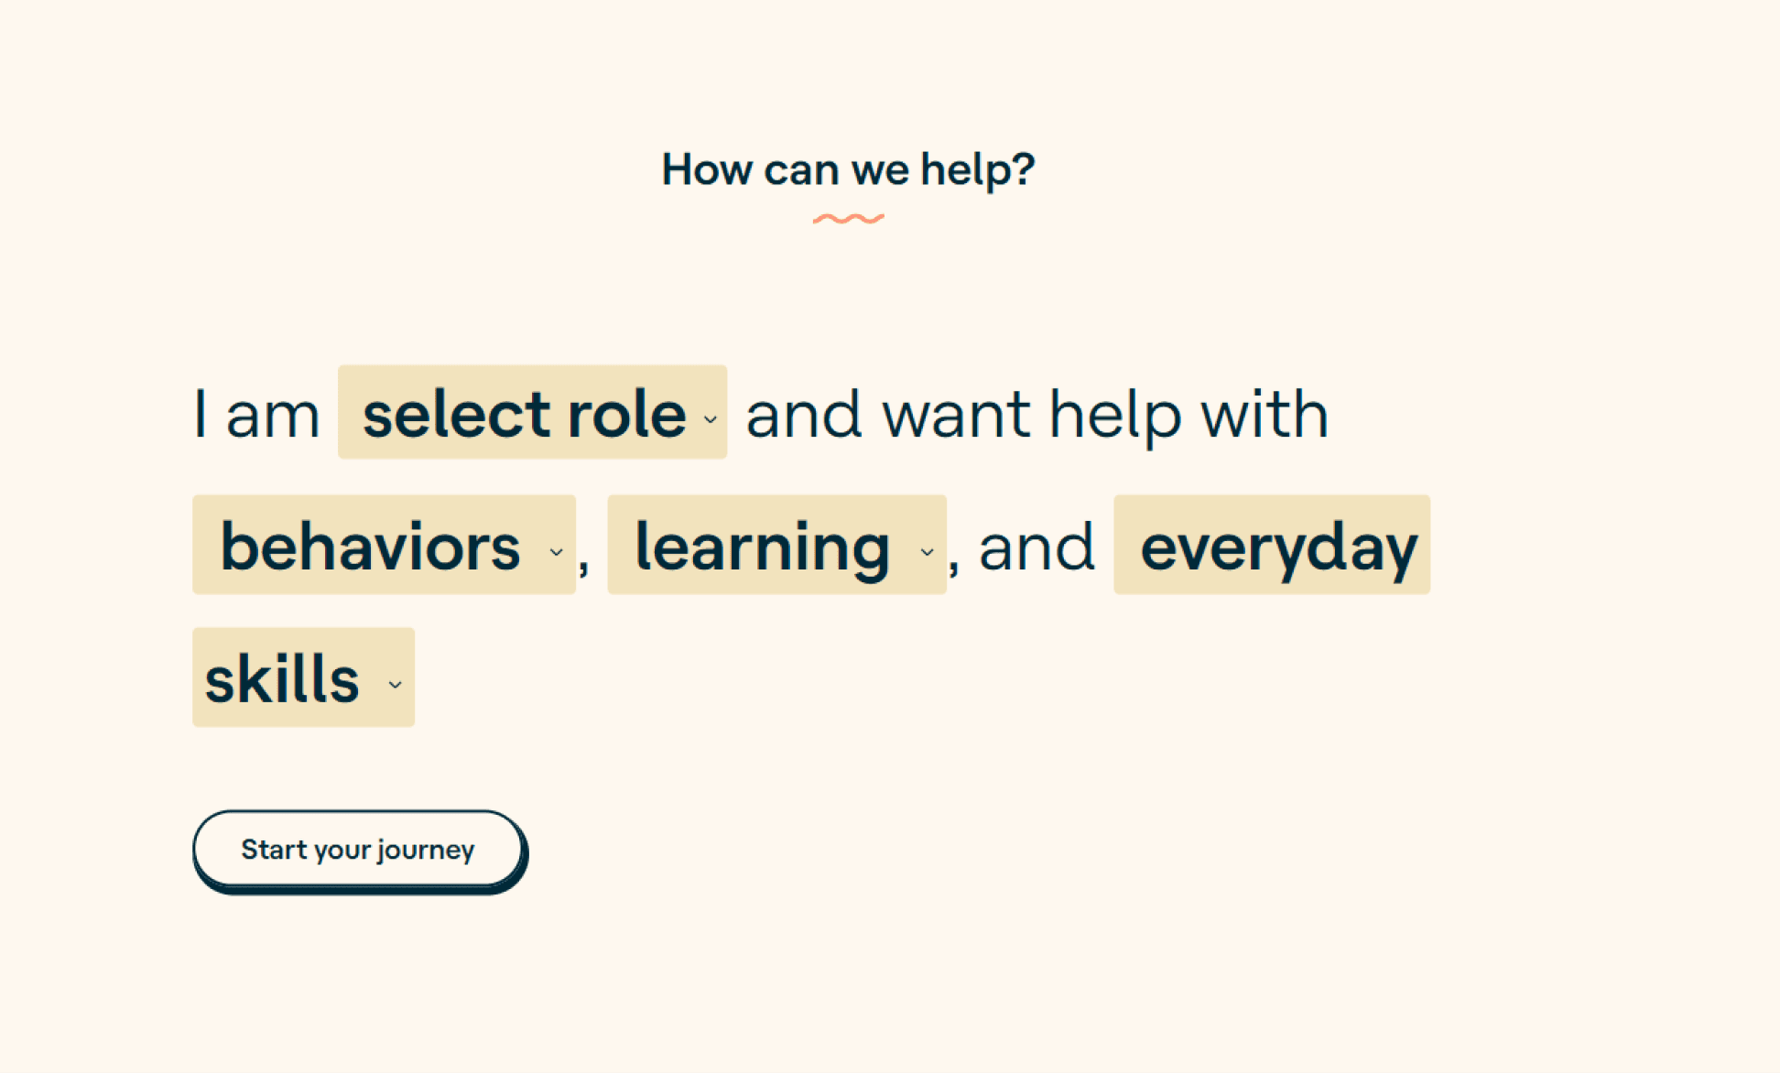Open the 'skills' dropdown box

(x=303, y=677)
